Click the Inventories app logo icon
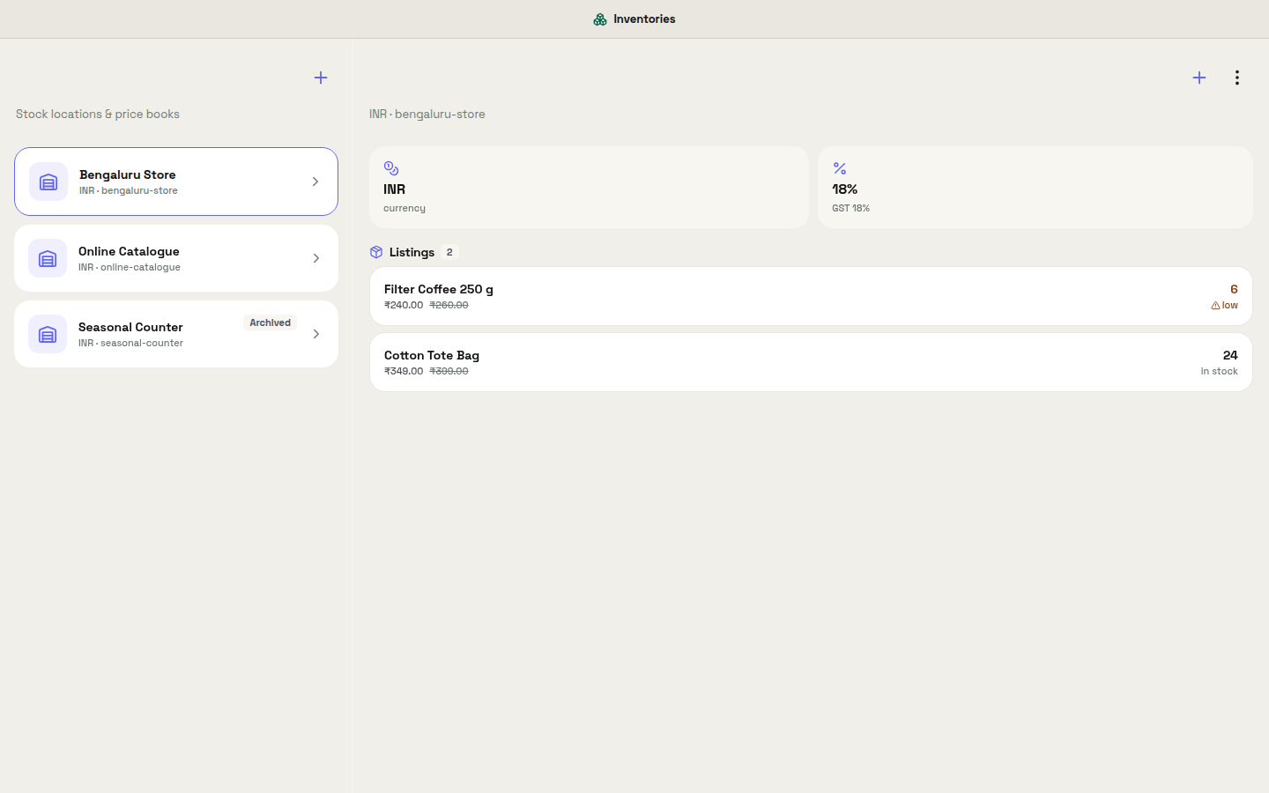 (x=600, y=19)
